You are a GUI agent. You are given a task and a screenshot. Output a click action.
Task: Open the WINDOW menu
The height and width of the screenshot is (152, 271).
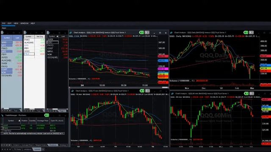25,23
